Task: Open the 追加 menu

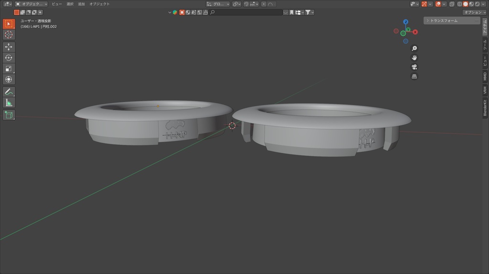Action: (81, 4)
